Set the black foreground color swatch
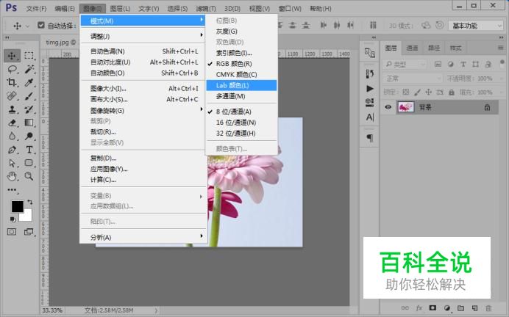 (17, 206)
